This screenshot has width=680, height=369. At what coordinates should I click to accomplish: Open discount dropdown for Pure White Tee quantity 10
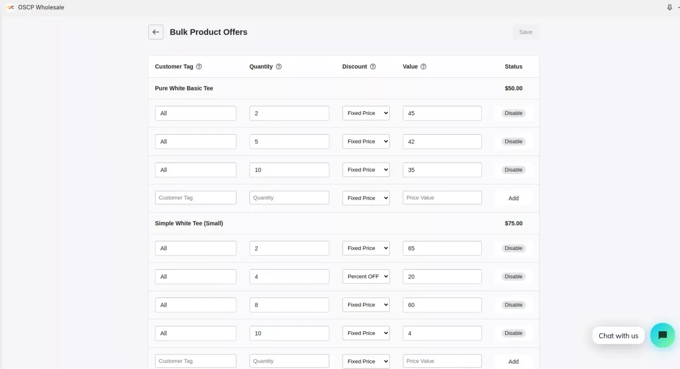366,170
